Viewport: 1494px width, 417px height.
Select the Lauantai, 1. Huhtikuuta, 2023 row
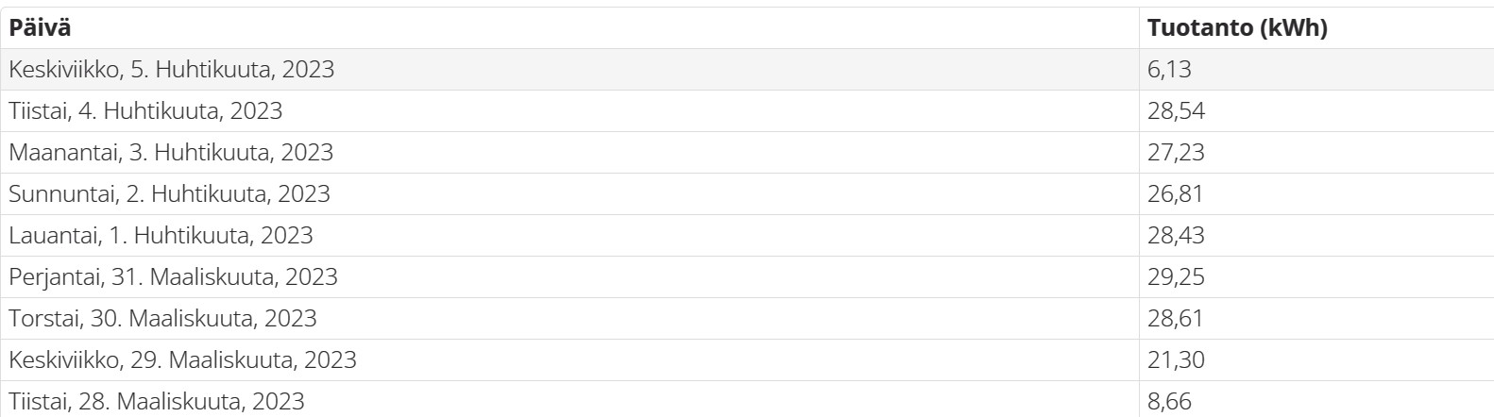[747, 236]
